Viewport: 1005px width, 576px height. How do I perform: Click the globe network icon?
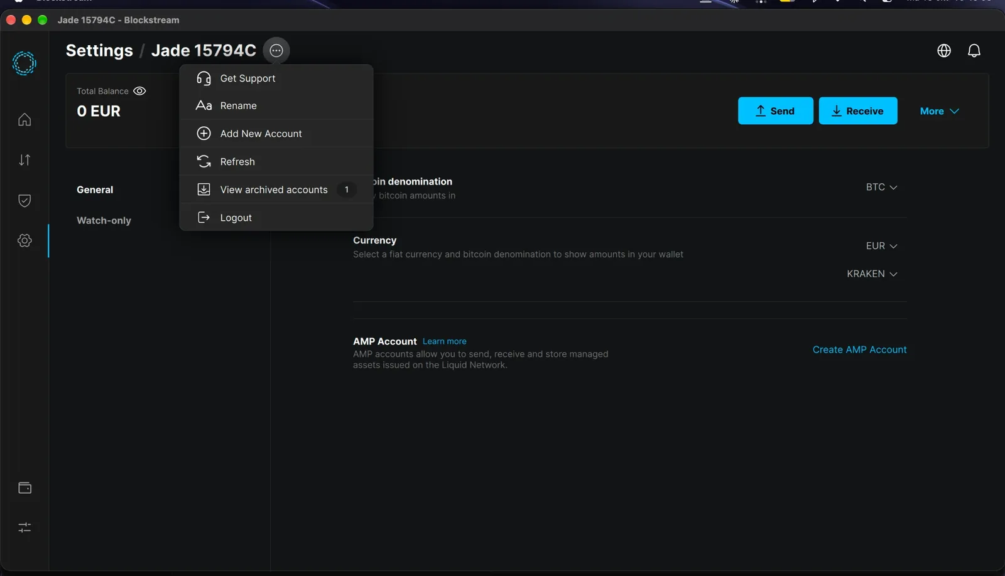[944, 51]
